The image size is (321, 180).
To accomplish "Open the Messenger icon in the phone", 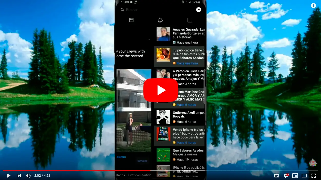I will [x=199, y=10].
